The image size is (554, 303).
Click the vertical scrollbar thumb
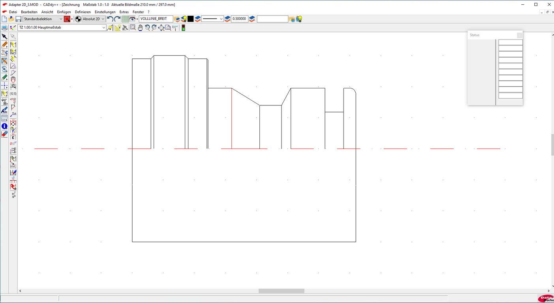pyautogui.click(x=552, y=145)
